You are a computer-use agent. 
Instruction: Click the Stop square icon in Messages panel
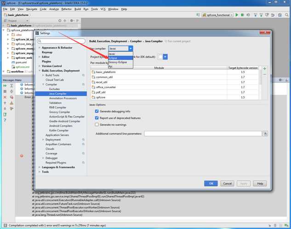(5, 92)
